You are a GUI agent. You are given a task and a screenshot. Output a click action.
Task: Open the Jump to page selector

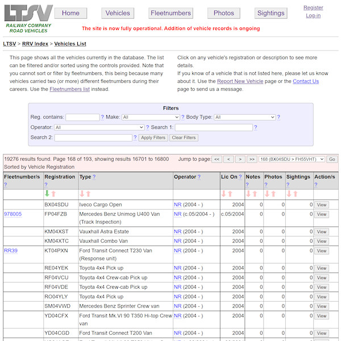point(292,159)
